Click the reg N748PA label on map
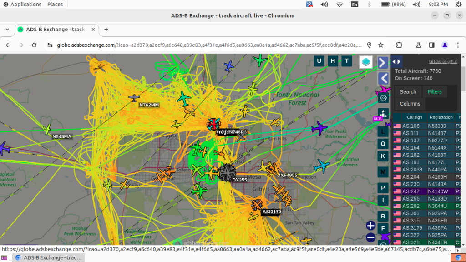 click(x=232, y=132)
